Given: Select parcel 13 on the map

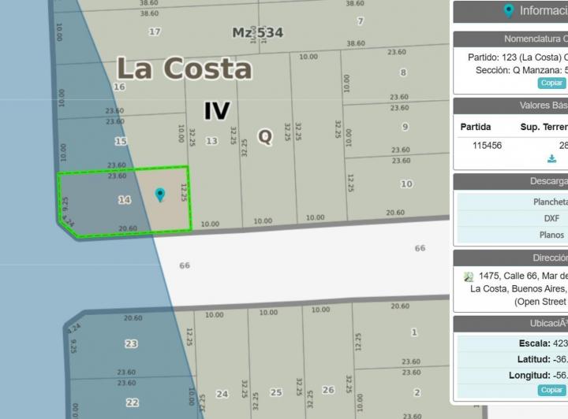Looking at the screenshot, I should 212,141.
